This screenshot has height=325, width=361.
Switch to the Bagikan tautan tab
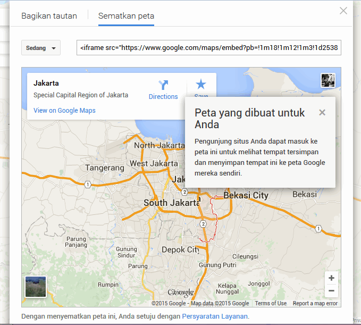coord(49,16)
